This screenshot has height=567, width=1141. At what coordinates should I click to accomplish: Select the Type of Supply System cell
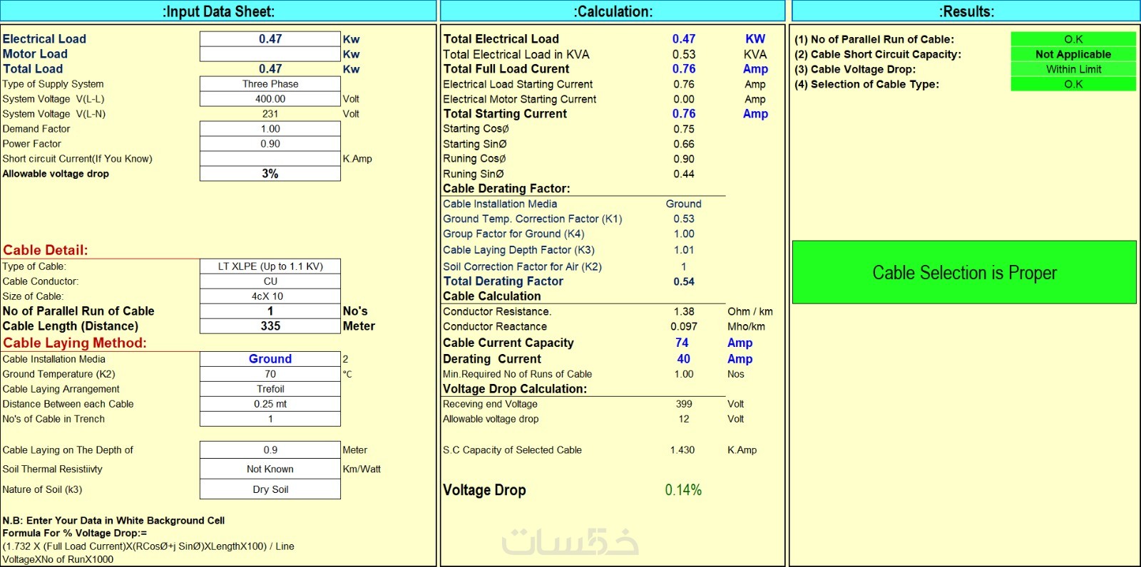(270, 84)
